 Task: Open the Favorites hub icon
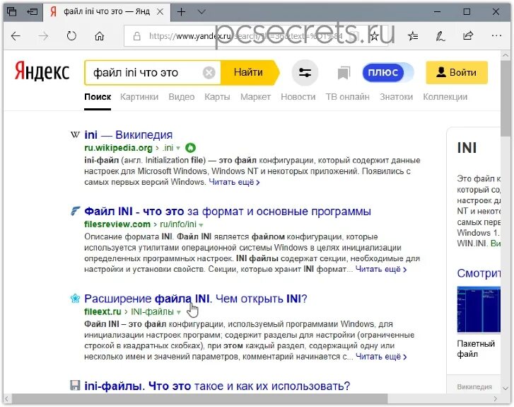[x=413, y=36]
